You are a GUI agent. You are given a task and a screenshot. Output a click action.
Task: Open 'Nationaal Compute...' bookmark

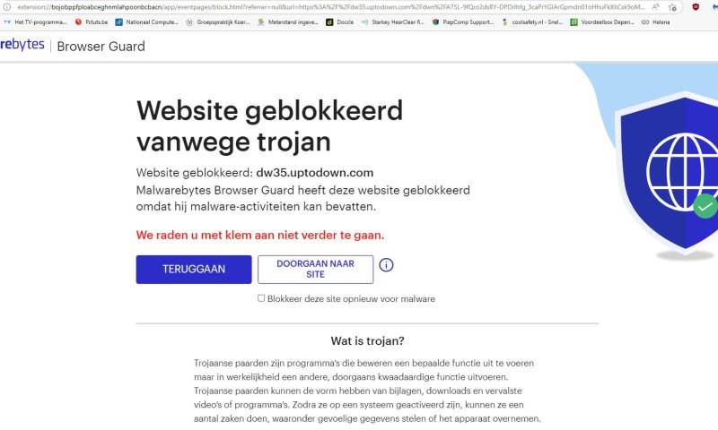click(146, 21)
